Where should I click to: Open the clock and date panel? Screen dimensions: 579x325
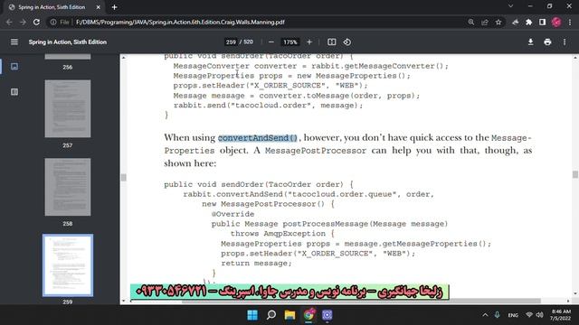click(x=561, y=315)
